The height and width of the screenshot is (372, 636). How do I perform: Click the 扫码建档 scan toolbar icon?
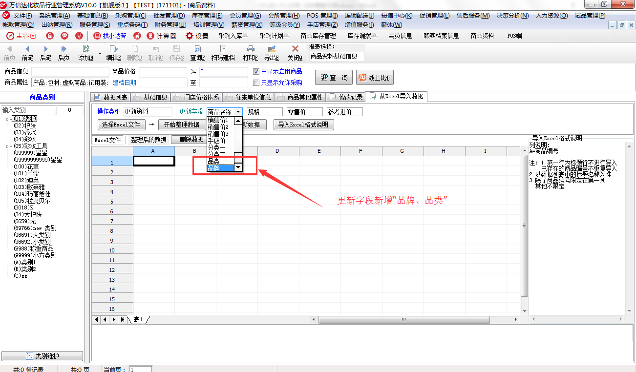(223, 53)
